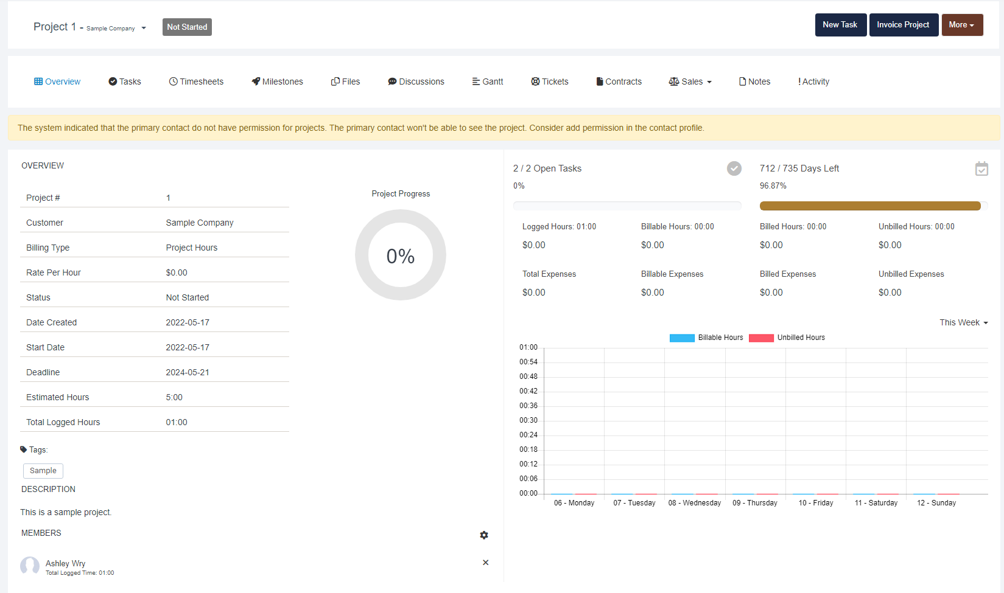Viewport: 1004px width, 593px height.
Task: Open the This Week range dropdown
Action: click(x=963, y=322)
